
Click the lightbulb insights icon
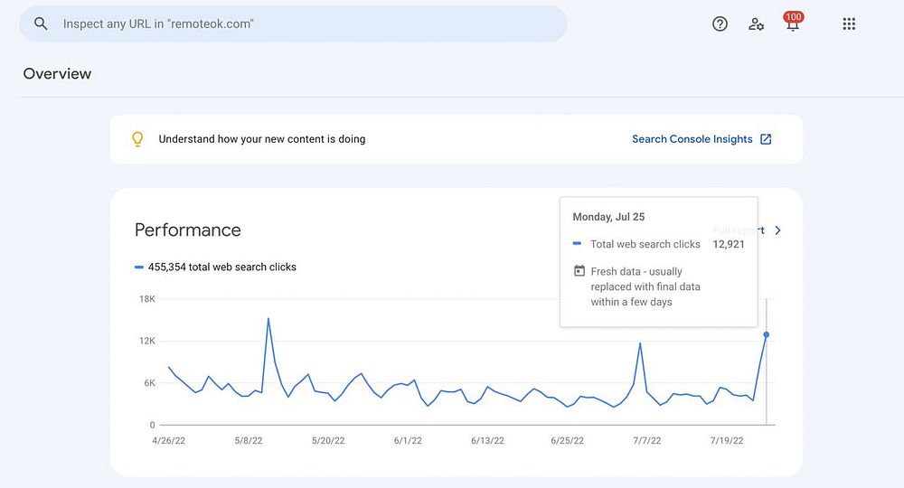tap(137, 139)
